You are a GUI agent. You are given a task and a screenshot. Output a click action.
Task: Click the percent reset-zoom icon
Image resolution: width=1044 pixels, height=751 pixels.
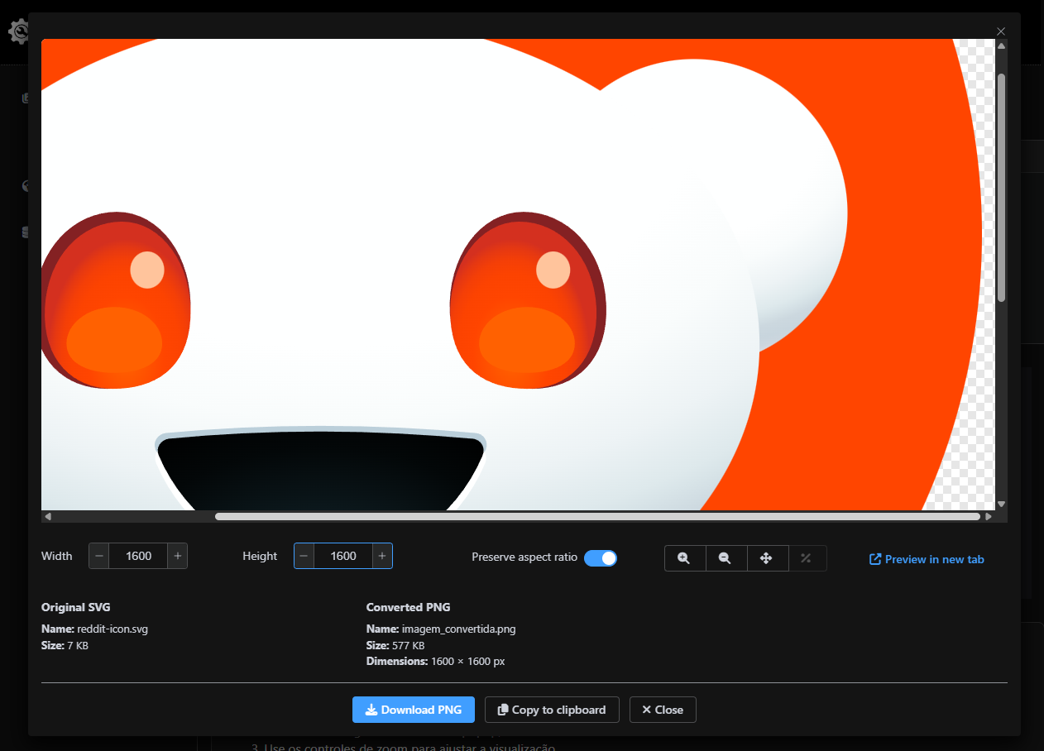pos(807,558)
